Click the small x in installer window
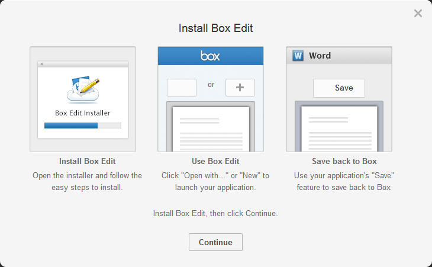Image resolution: width=432 pixels, height=267 pixels. 41,64
